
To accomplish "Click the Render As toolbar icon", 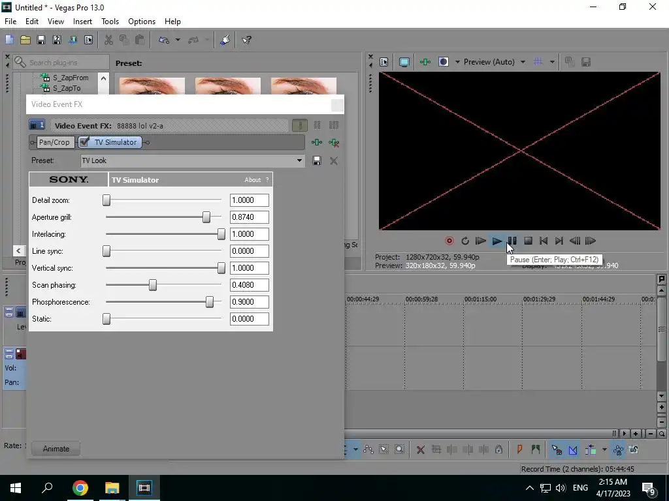I will 73,40.
